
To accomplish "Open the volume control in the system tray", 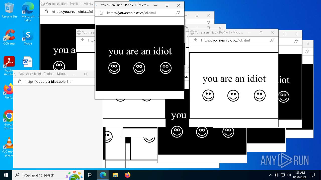I will coord(289,175).
